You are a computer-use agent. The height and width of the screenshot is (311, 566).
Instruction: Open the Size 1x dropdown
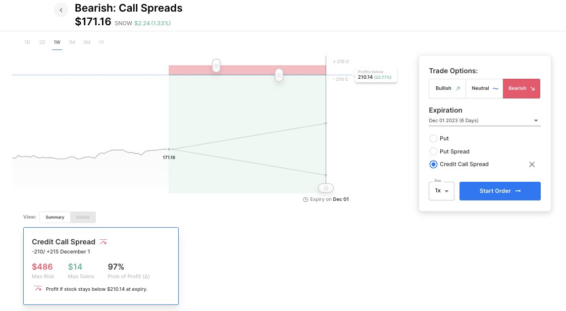coord(441,191)
